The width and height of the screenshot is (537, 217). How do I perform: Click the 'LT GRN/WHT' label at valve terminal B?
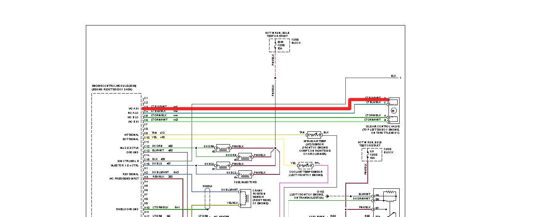point(373,119)
